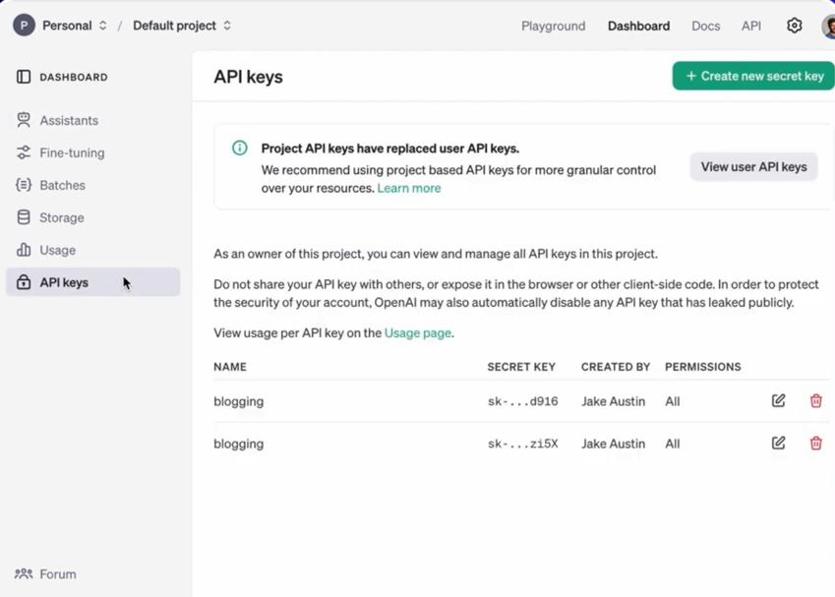The height and width of the screenshot is (597, 835).
Task: Edit the blogging key ending zi5X
Action: (x=778, y=444)
